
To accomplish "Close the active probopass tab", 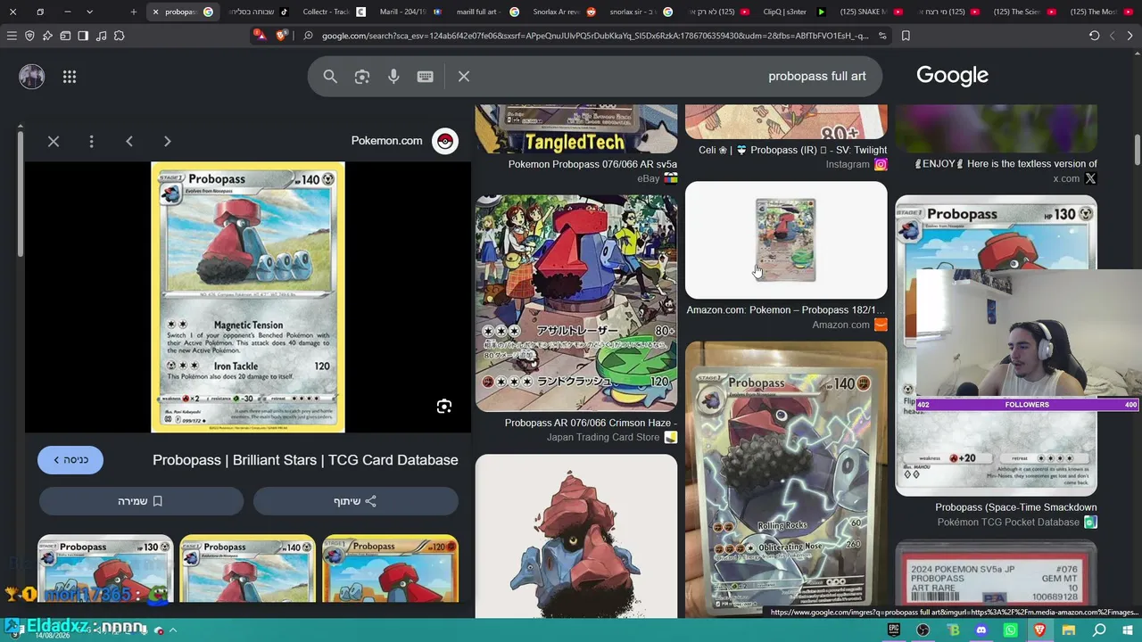I will (x=155, y=12).
